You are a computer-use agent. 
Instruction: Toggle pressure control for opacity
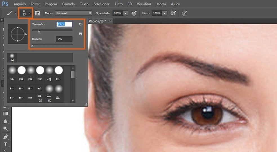point(134,13)
